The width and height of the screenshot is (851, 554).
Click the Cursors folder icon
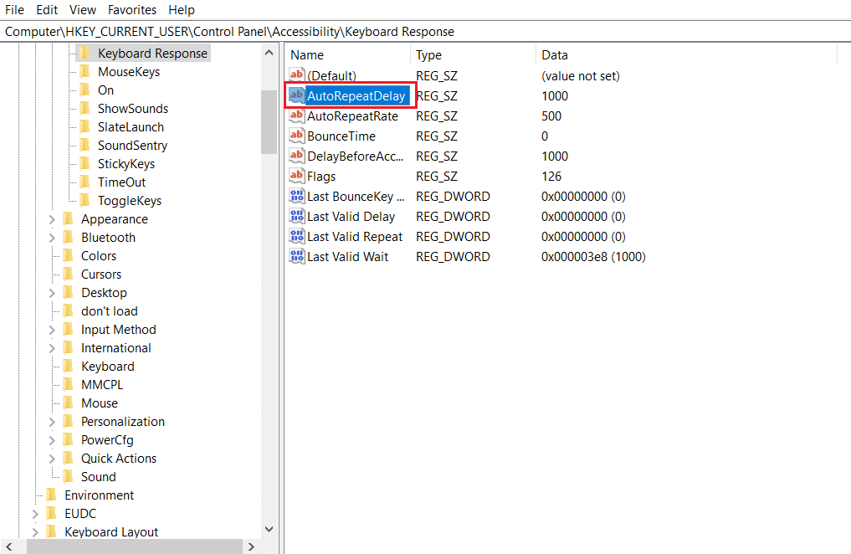69,274
